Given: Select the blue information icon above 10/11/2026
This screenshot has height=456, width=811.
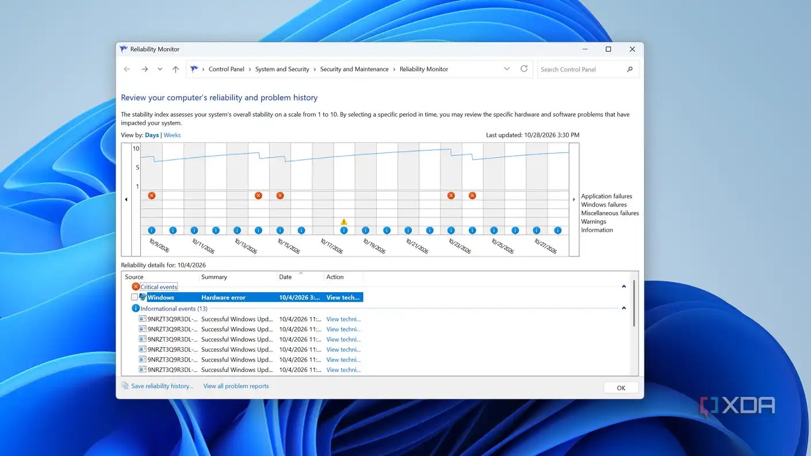Looking at the screenshot, I should (194, 231).
